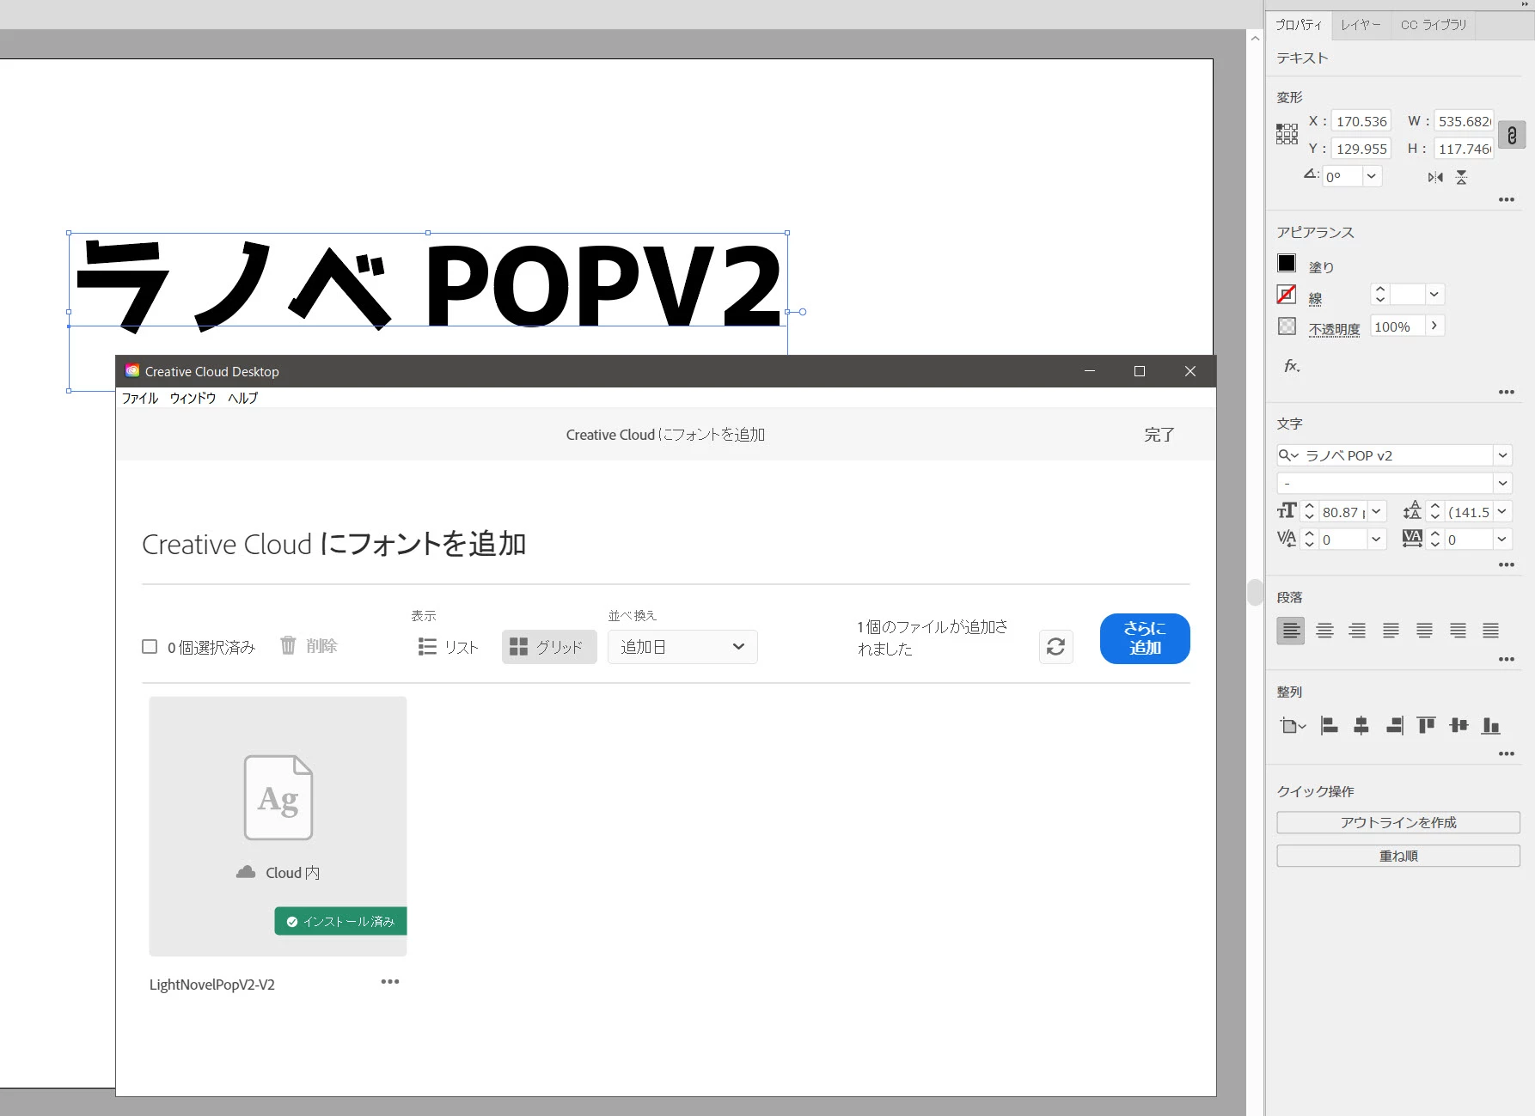Click the 重ね順 button
This screenshot has height=1116, width=1535.
coord(1398,856)
